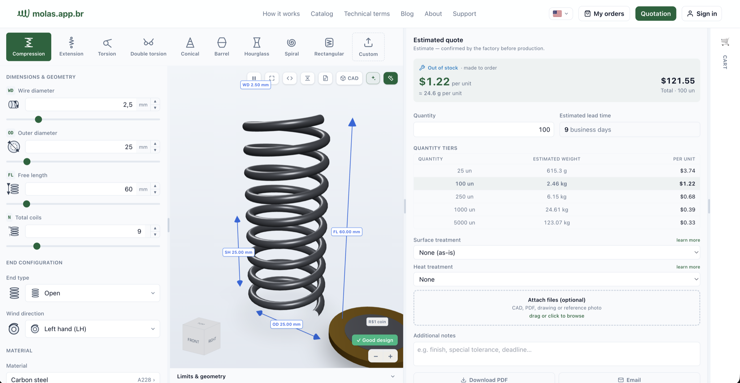The height and width of the screenshot is (383, 740).
Task: Open the Carbon steel material selector
Action: tap(83, 378)
